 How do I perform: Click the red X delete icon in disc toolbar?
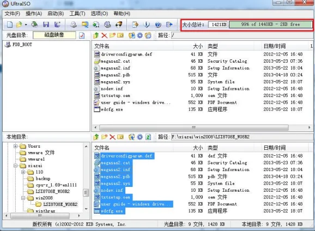[104, 35]
